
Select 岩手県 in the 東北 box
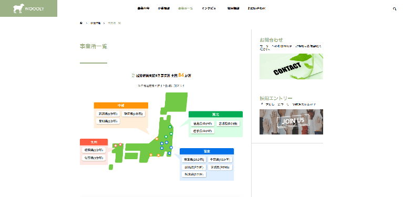point(202,131)
